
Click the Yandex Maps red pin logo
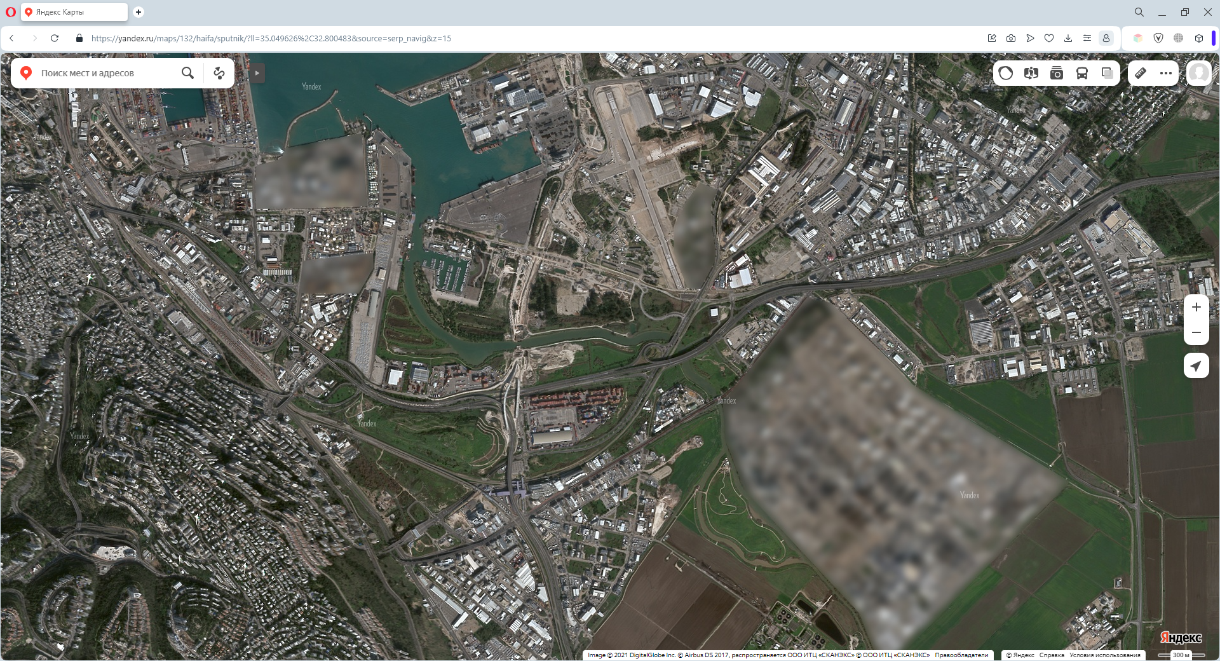coord(26,73)
